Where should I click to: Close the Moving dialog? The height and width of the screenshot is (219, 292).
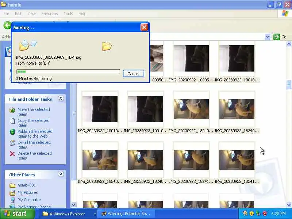[144, 27]
